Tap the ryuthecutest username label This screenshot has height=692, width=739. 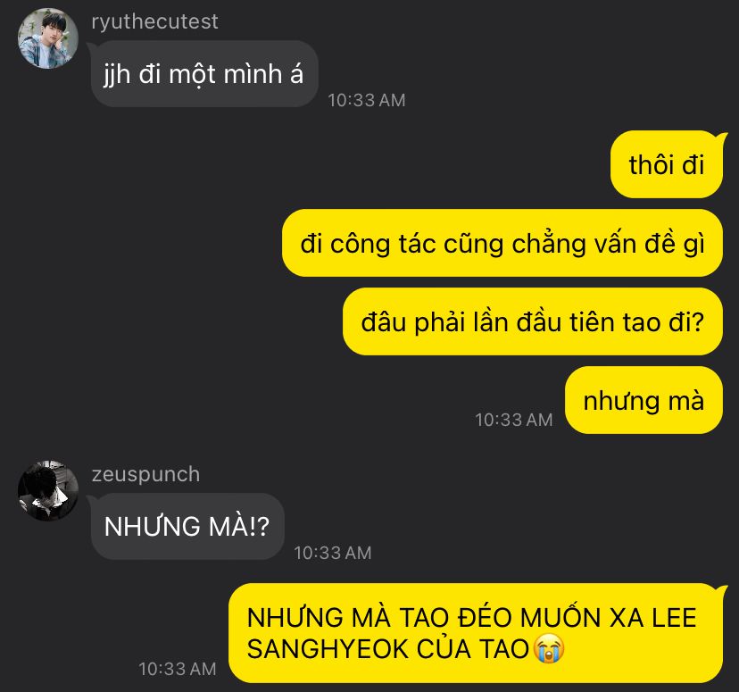click(x=154, y=21)
